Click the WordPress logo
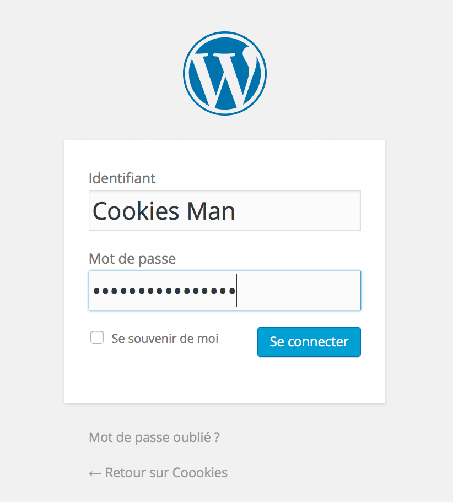The image size is (453, 502). pos(225,73)
